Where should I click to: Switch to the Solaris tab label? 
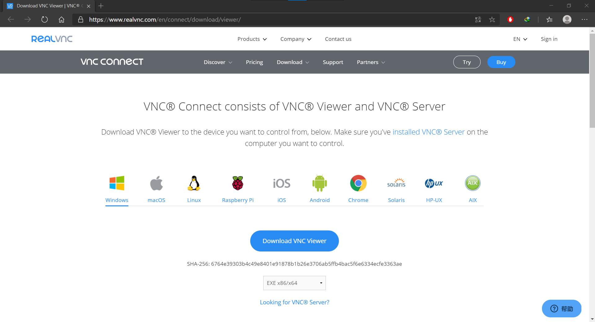click(x=396, y=200)
